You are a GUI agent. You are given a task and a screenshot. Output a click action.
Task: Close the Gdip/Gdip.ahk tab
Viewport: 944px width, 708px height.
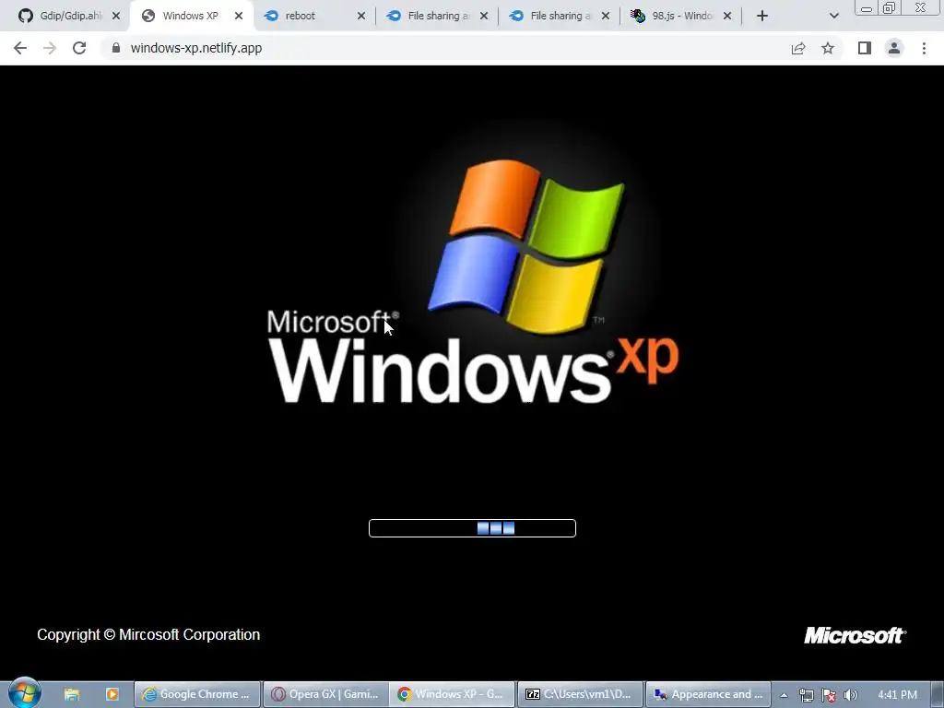click(x=116, y=16)
